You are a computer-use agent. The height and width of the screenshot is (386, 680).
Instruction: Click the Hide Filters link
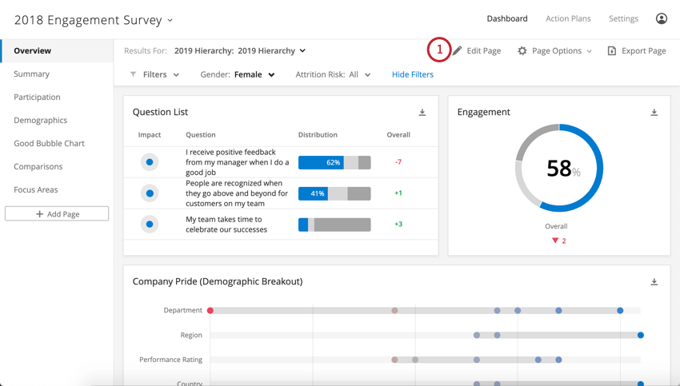pos(413,74)
